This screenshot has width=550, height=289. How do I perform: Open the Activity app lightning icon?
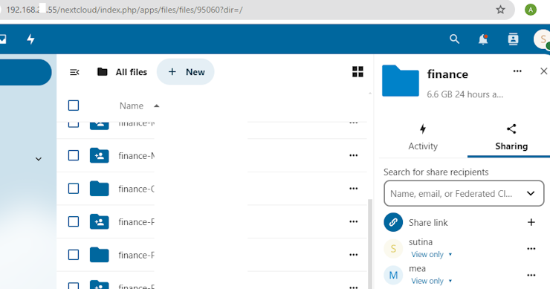point(31,39)
